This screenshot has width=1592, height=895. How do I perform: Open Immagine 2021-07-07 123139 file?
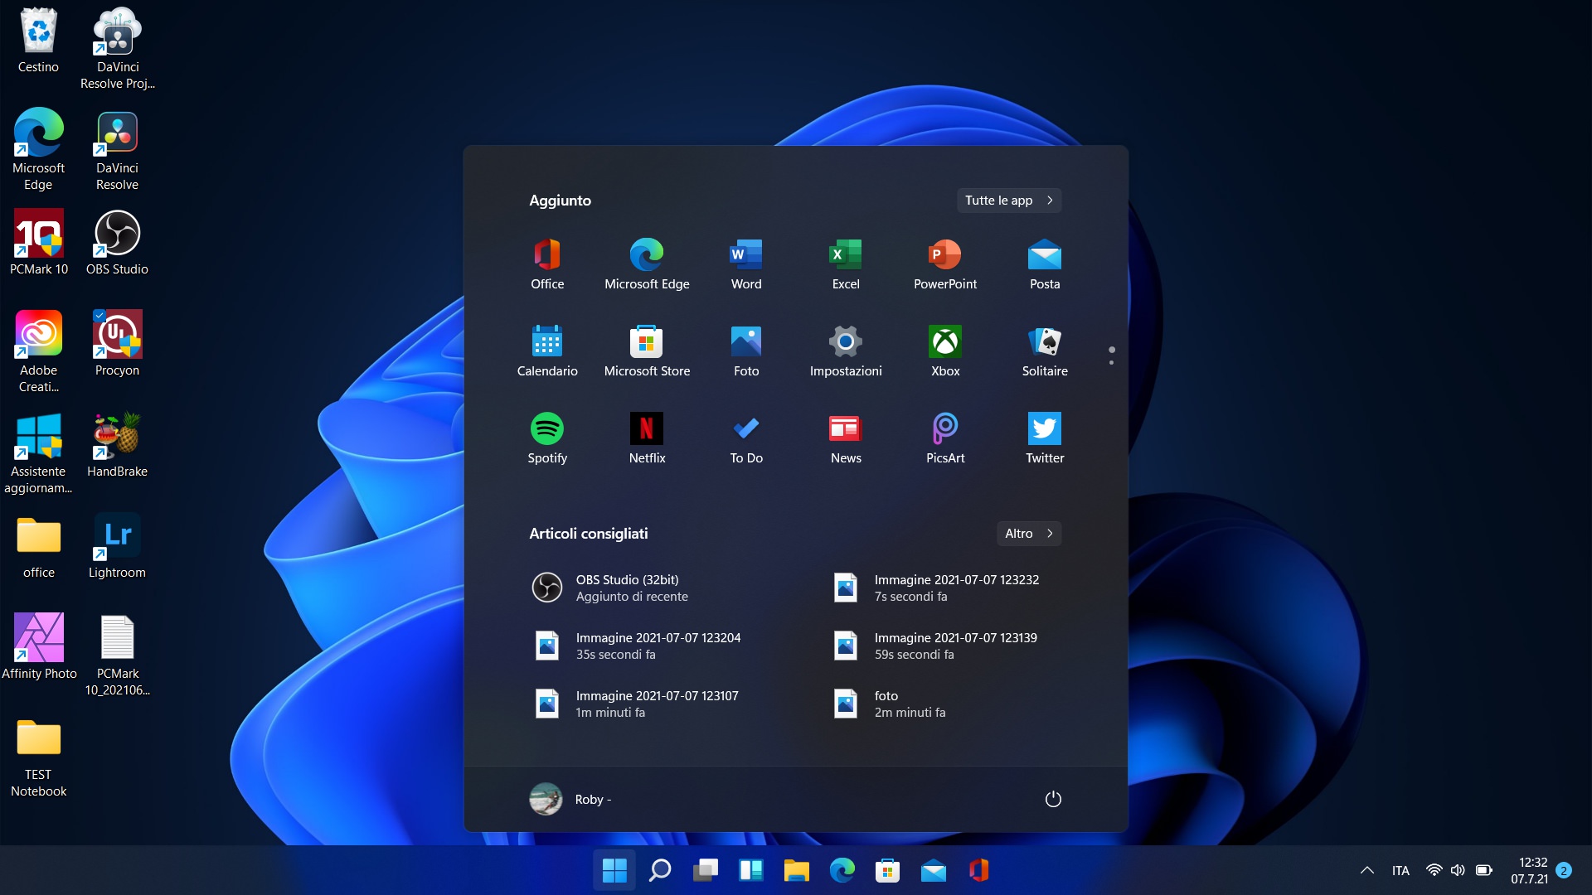pyautogui.click(x=945, y=646)
